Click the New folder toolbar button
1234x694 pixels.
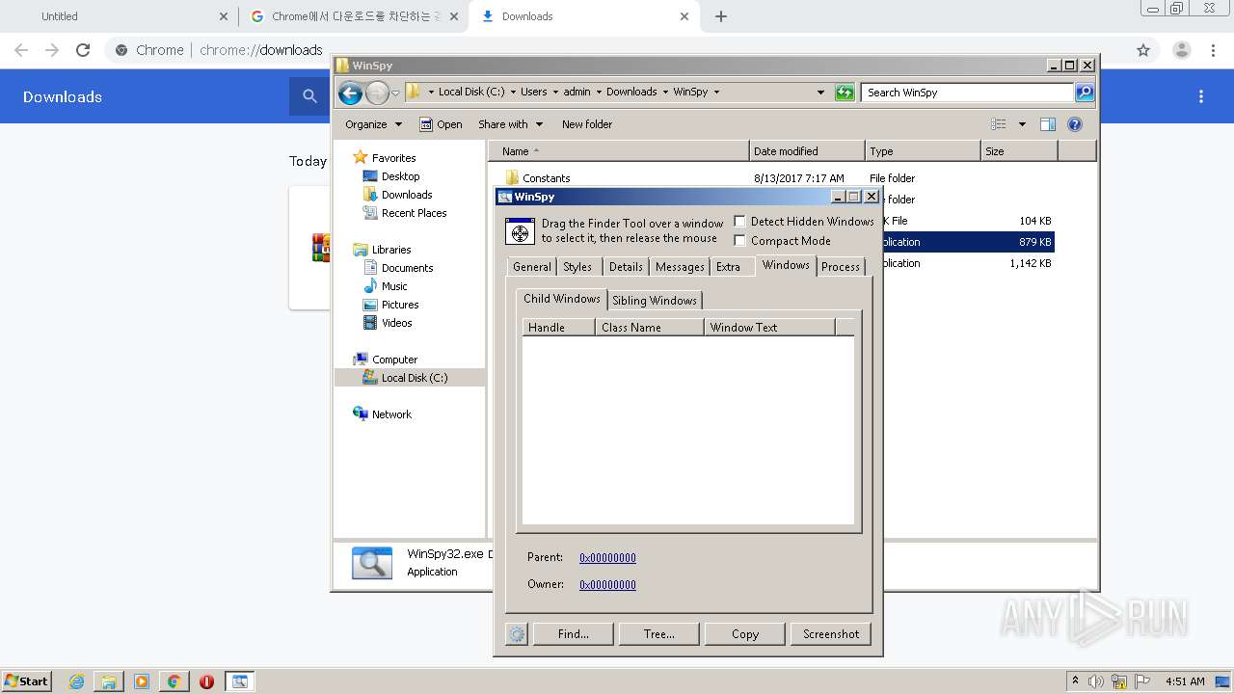[587, 124]
